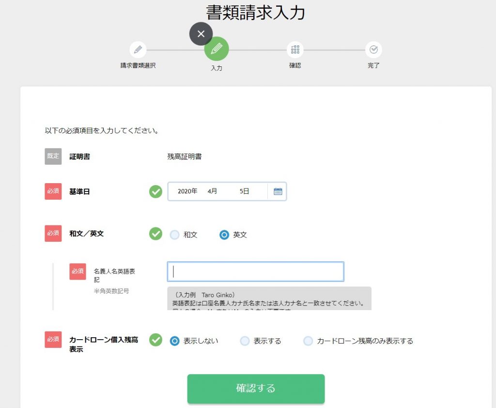Choose 表示する for card loan balance
The height and width of the screenshot is (408, 496).
tap(245, 341)
